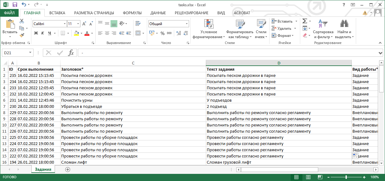Apply the percent style number format

click(162, 33)
